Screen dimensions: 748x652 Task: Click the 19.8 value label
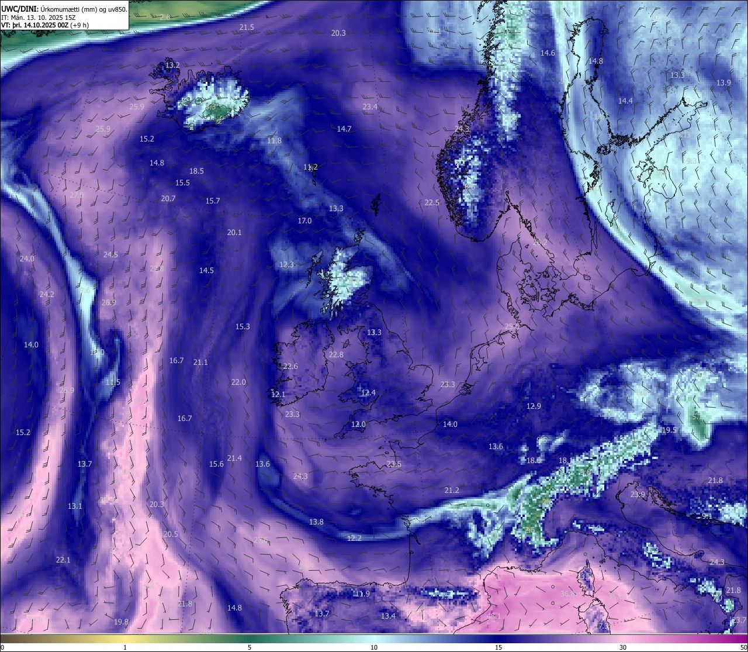pos(121,622)
